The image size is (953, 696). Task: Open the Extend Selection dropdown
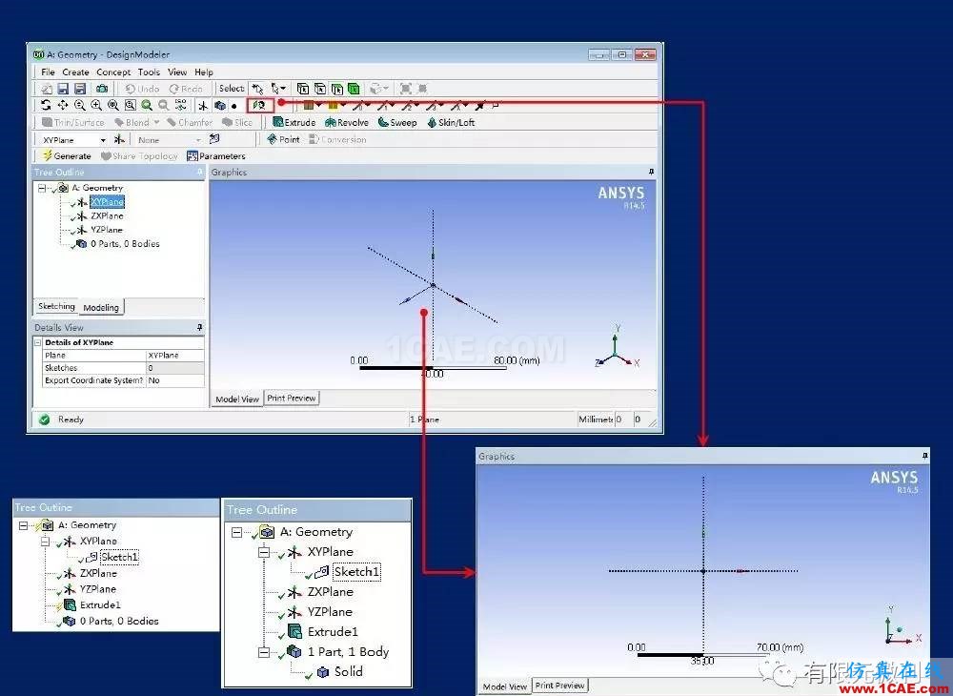379,89
